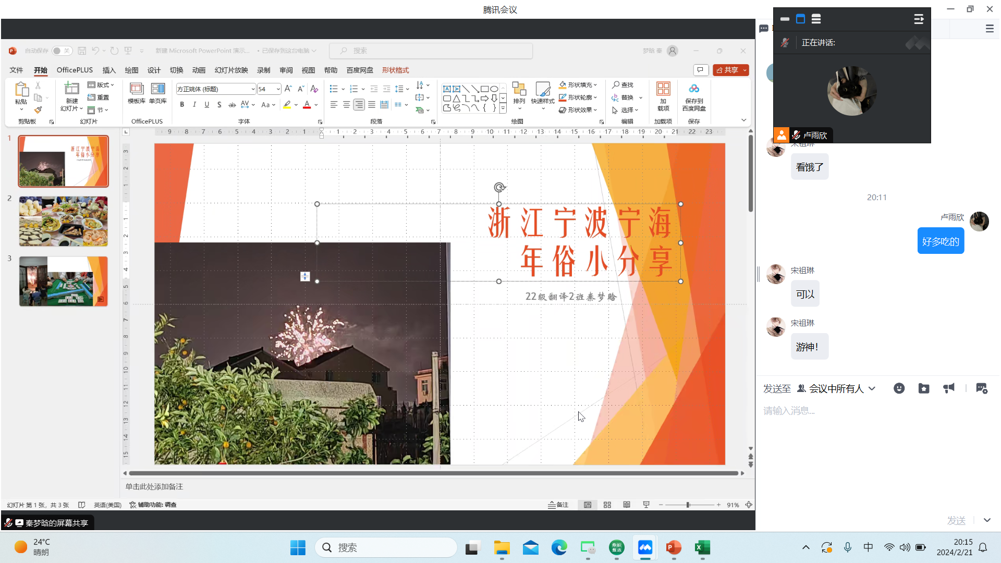Click the slide sorter view icon
Viewport: 1001px width, 563px height.
(607, 505)
